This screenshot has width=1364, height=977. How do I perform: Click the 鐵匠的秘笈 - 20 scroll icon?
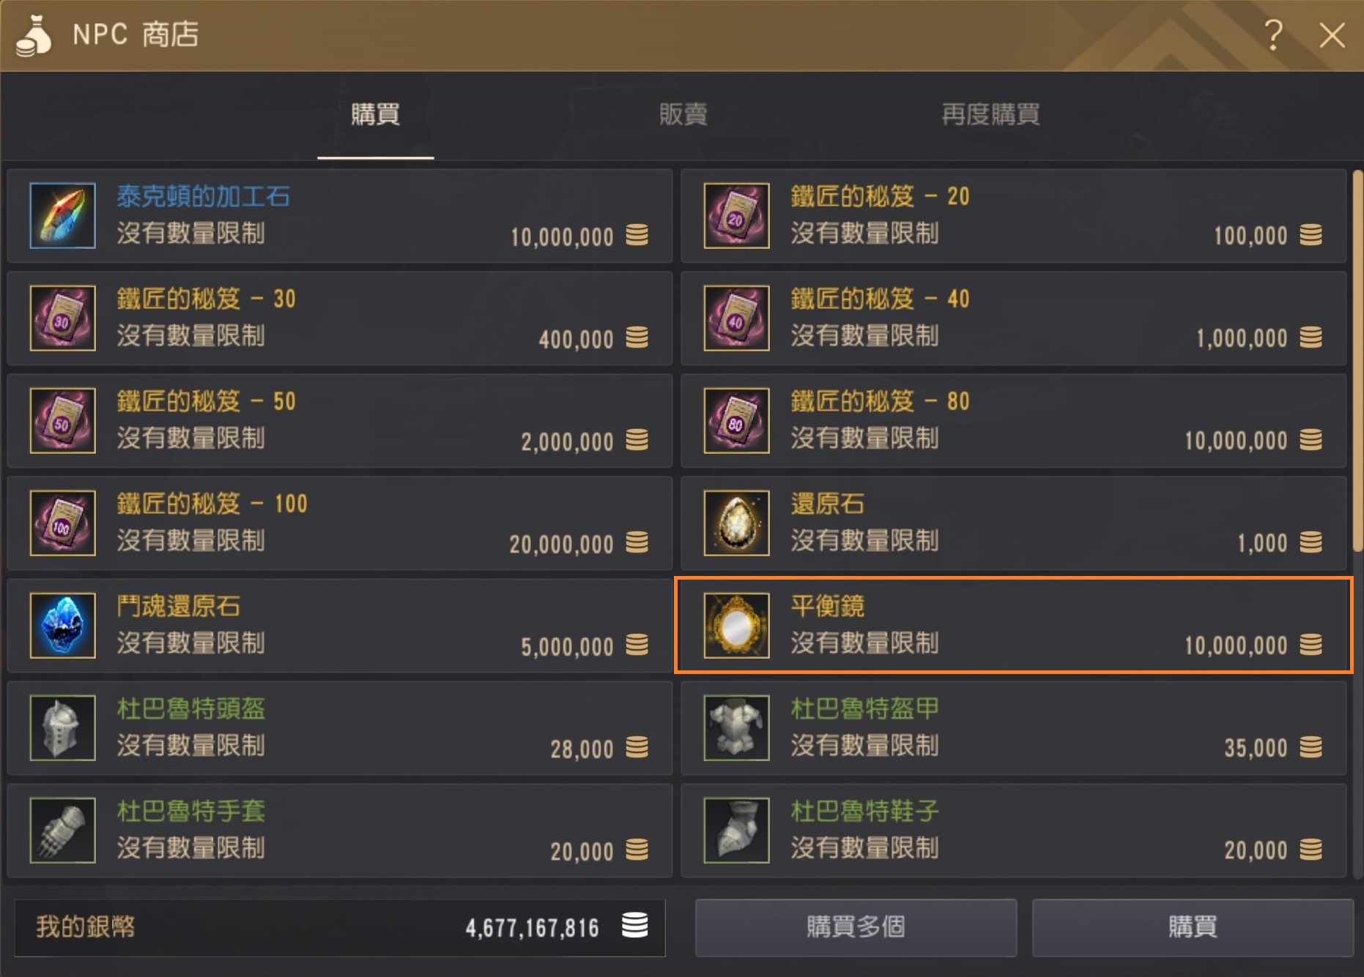click(737, 216)
